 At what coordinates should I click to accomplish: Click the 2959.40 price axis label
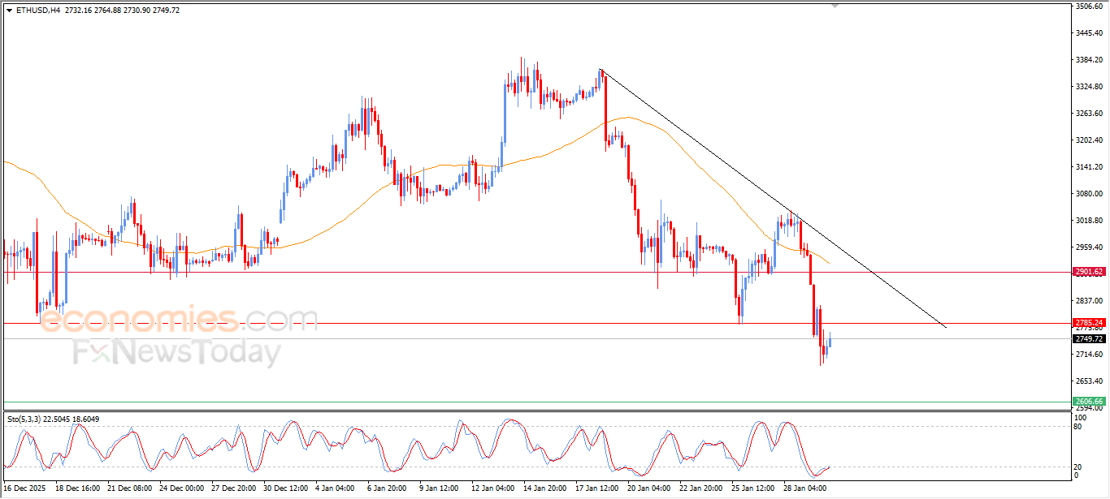(x=1088, y=247)
